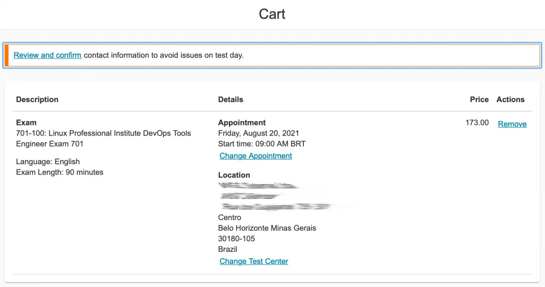This screenshot has height=287, width=545.
Task: Click the Belo Horizonte Minas Gerais line
Action: click(x=267, y=228)
